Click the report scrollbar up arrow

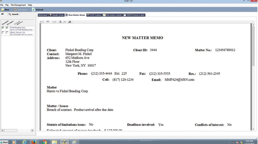[x=253, y=25]
